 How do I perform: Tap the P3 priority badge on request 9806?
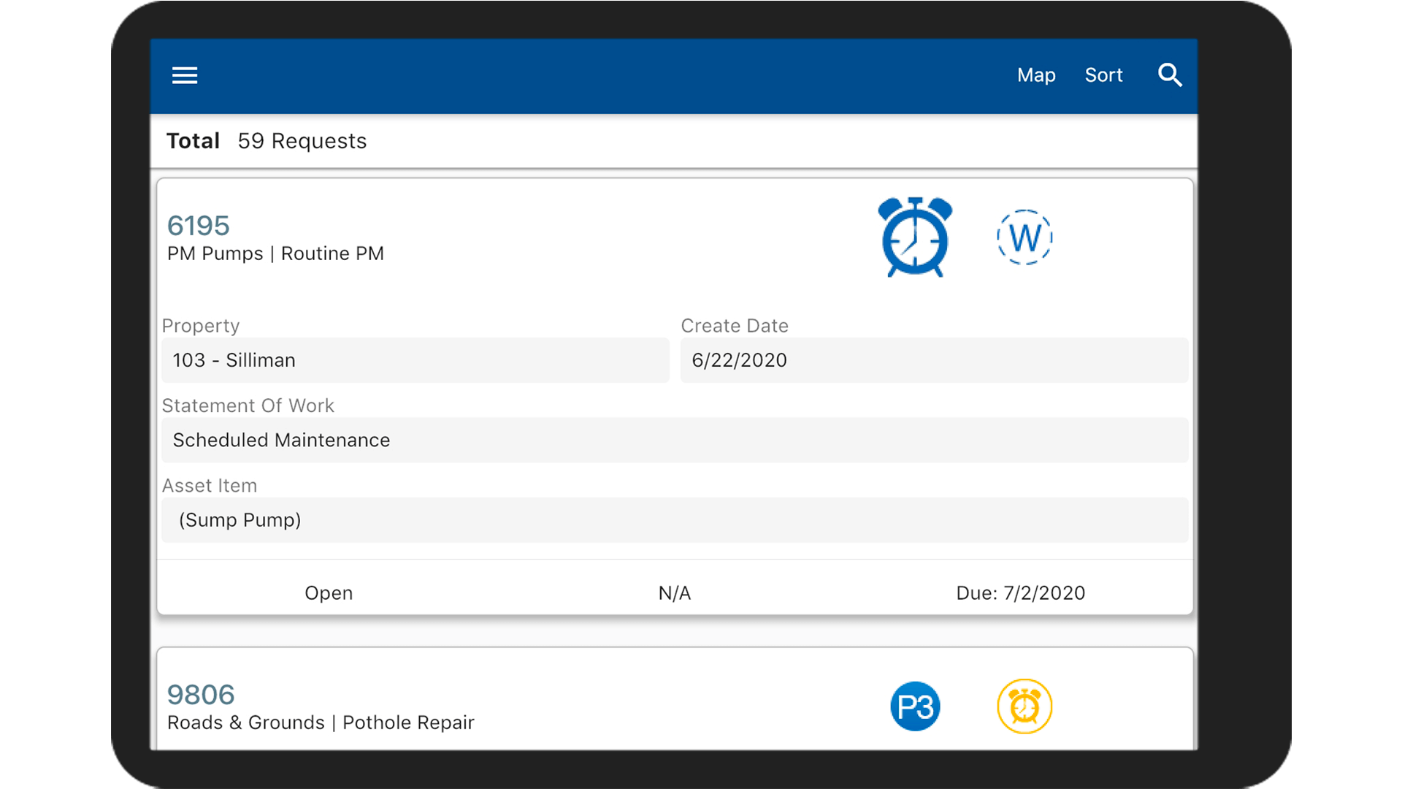point(915,706)
